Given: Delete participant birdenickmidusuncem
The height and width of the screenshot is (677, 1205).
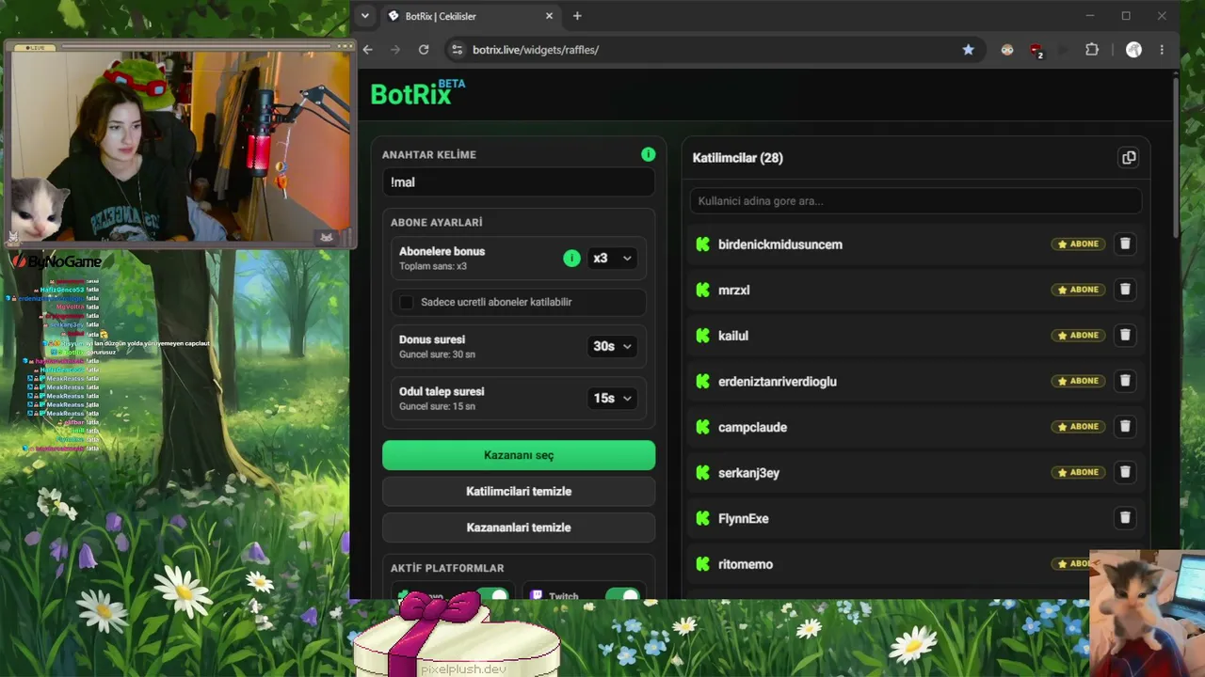Looking at the screenshot, I should [x=1124, y=244].
